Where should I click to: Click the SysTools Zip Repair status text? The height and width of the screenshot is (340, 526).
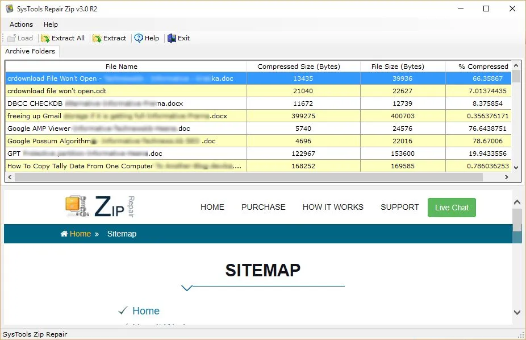click(x=35, y=334)
